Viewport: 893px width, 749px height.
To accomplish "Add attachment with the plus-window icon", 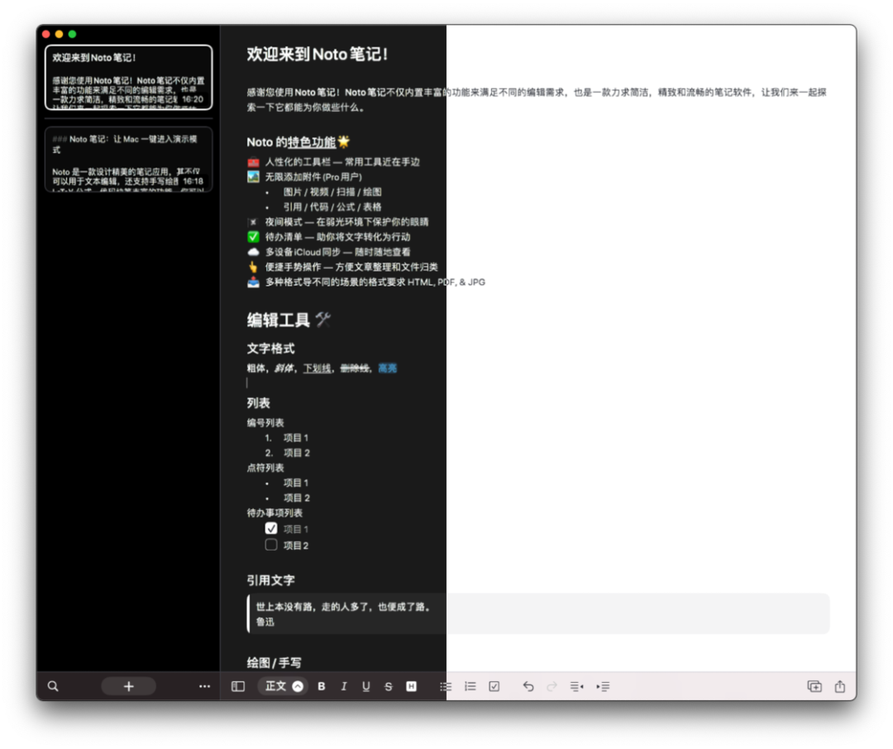I will (814, 686).
